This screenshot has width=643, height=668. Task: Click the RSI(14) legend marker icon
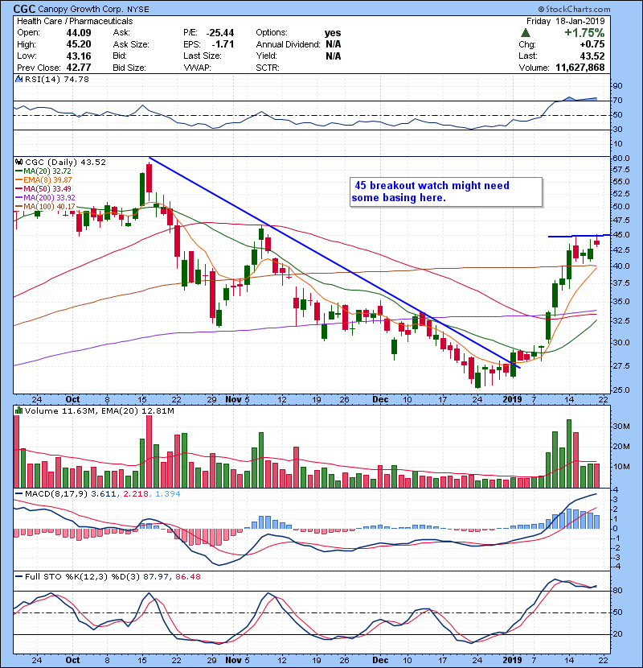pyautogui.click(x=18, y=79)
